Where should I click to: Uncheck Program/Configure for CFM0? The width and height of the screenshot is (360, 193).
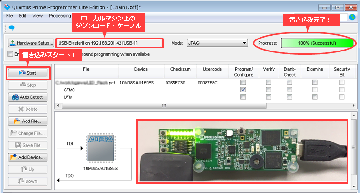point(243,90)
